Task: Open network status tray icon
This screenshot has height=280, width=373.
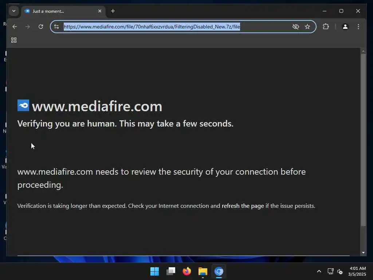Action: coord(330,271)
